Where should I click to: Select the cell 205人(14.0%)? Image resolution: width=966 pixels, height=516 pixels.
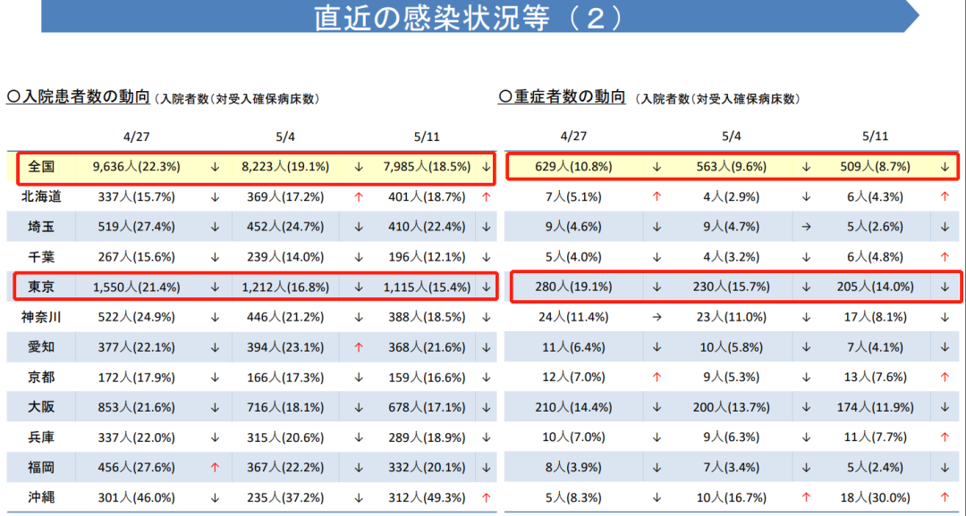pos(875,287)
